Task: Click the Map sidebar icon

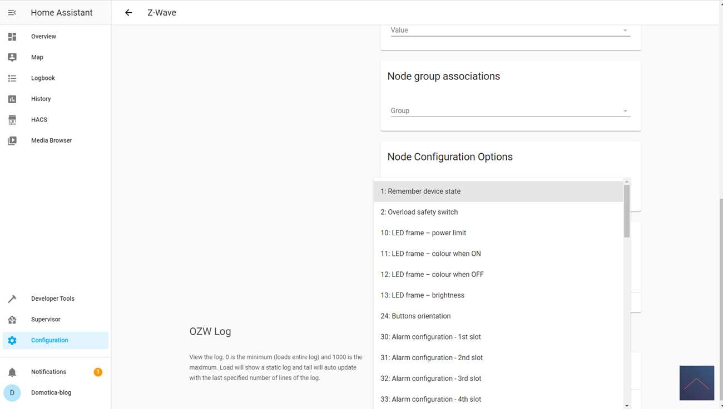Action: [x=12, y=57]
